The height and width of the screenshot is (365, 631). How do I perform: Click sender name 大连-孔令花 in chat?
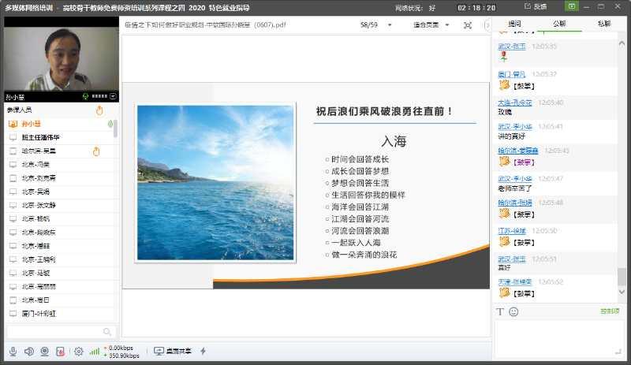tap(515, 102)
